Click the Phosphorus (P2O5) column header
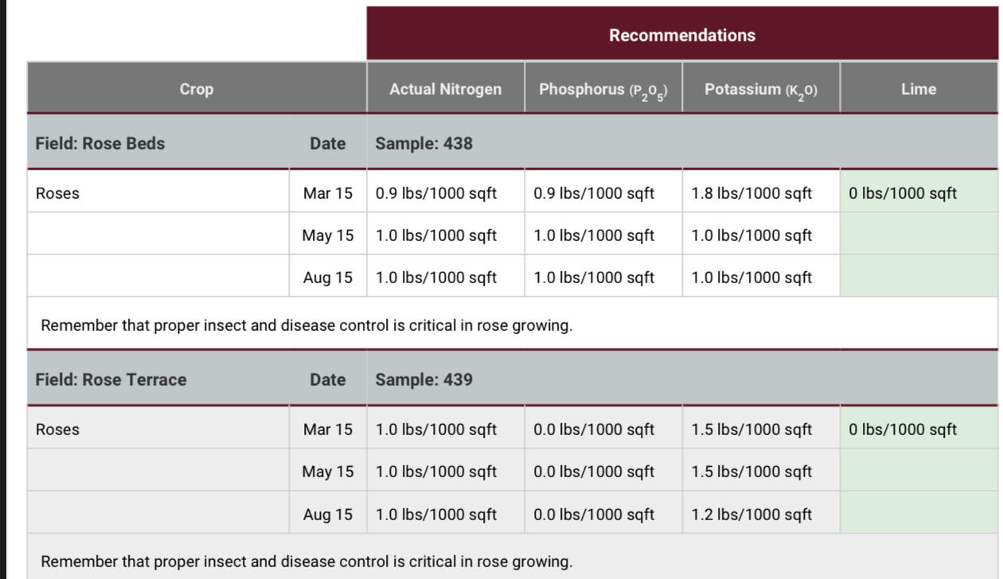 603,89
